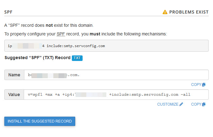Click the dotted-underlined SPF abbreviation
Image resolution: width=213 pixels, height=137 pixels.
60,34
